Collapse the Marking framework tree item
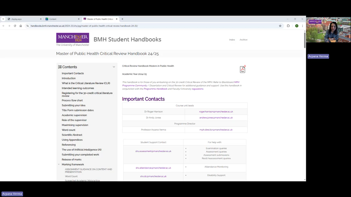Image resolution: width=351 pixels, height=197 pixels. pos(59,165)
